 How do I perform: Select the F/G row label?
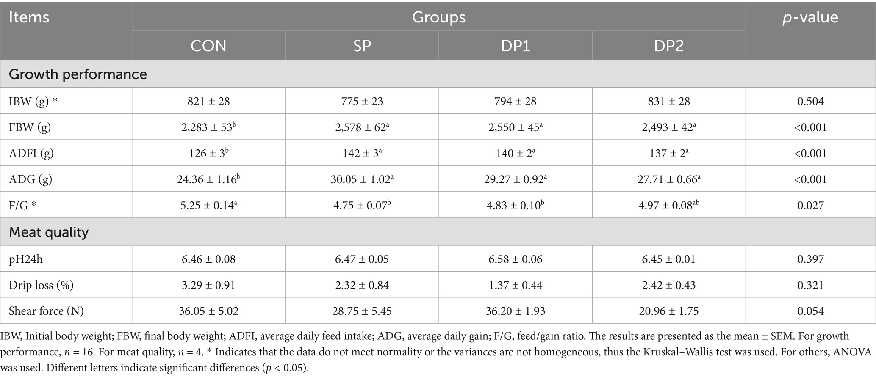[x=23, y=206]
